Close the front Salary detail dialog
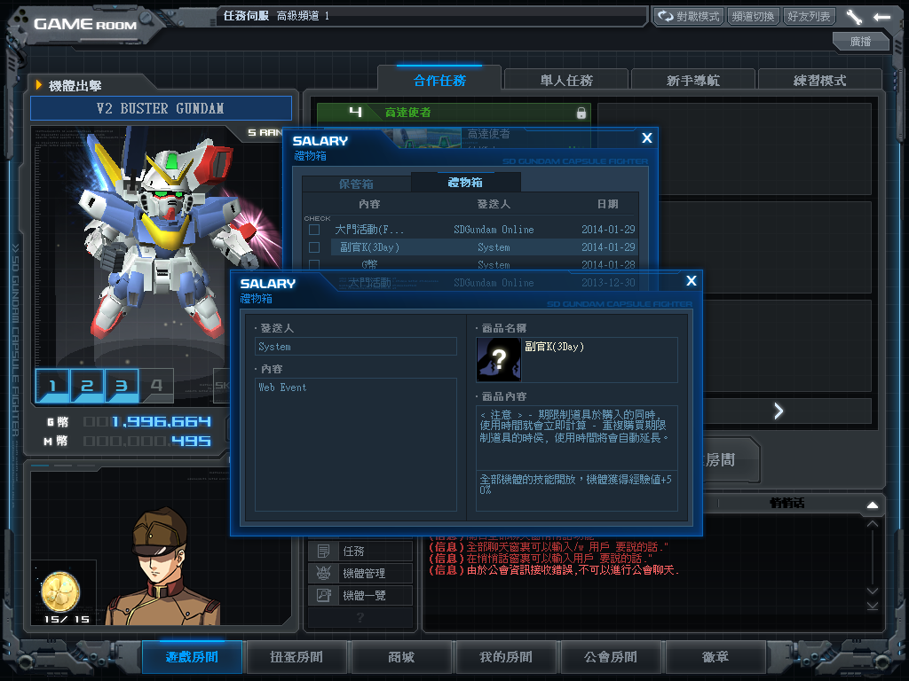The width and height of the screenshot is (909, 681). coord(691,281)
